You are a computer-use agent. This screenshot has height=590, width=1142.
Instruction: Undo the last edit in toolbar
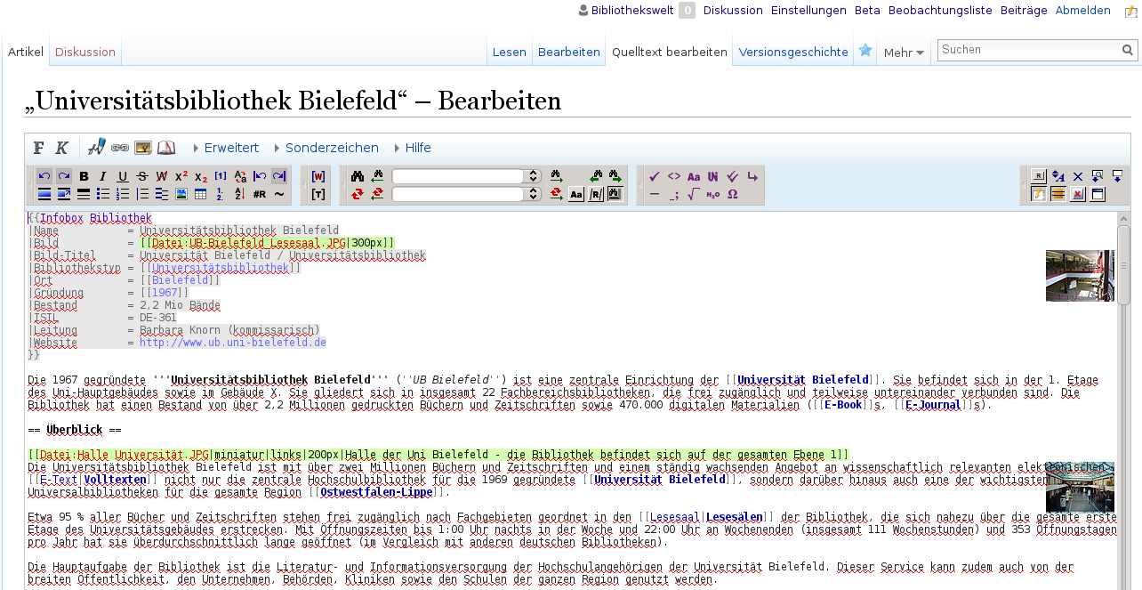(44, 176)
